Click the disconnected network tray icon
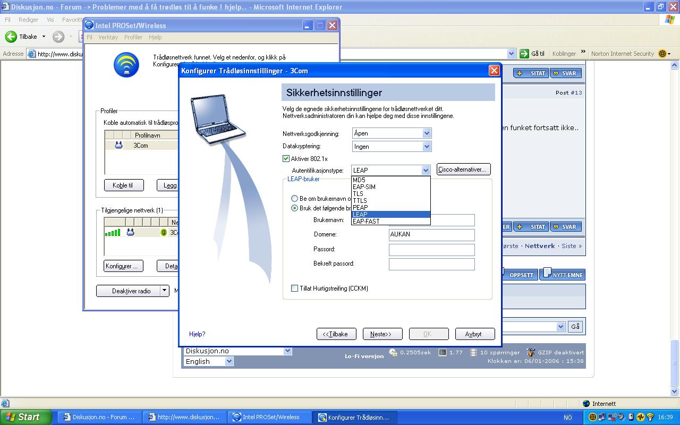This screenshot has width=680, height=425. tap(612, 417)
